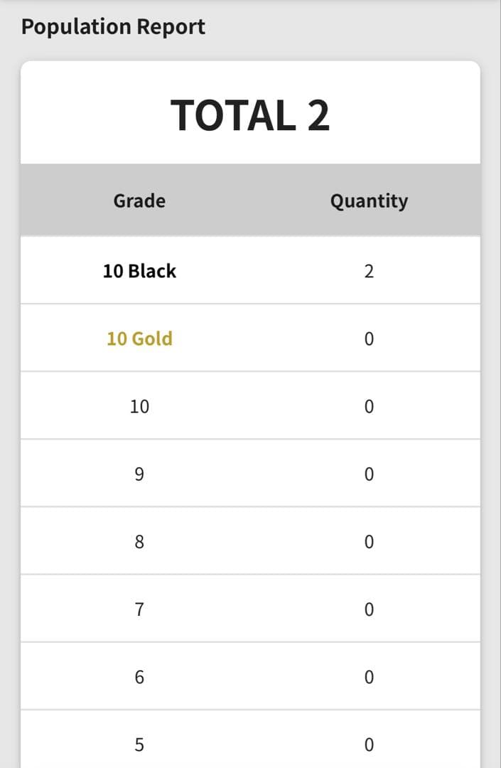Image resolution: width=501 pixels, height=768 pixels.
Task: Click the quantity value for grade 9
Action: tap(369, 474)
